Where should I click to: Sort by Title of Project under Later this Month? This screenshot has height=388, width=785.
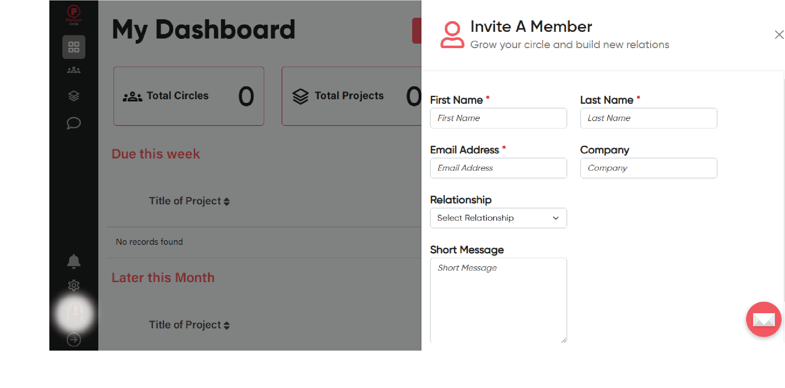[189, 325]
